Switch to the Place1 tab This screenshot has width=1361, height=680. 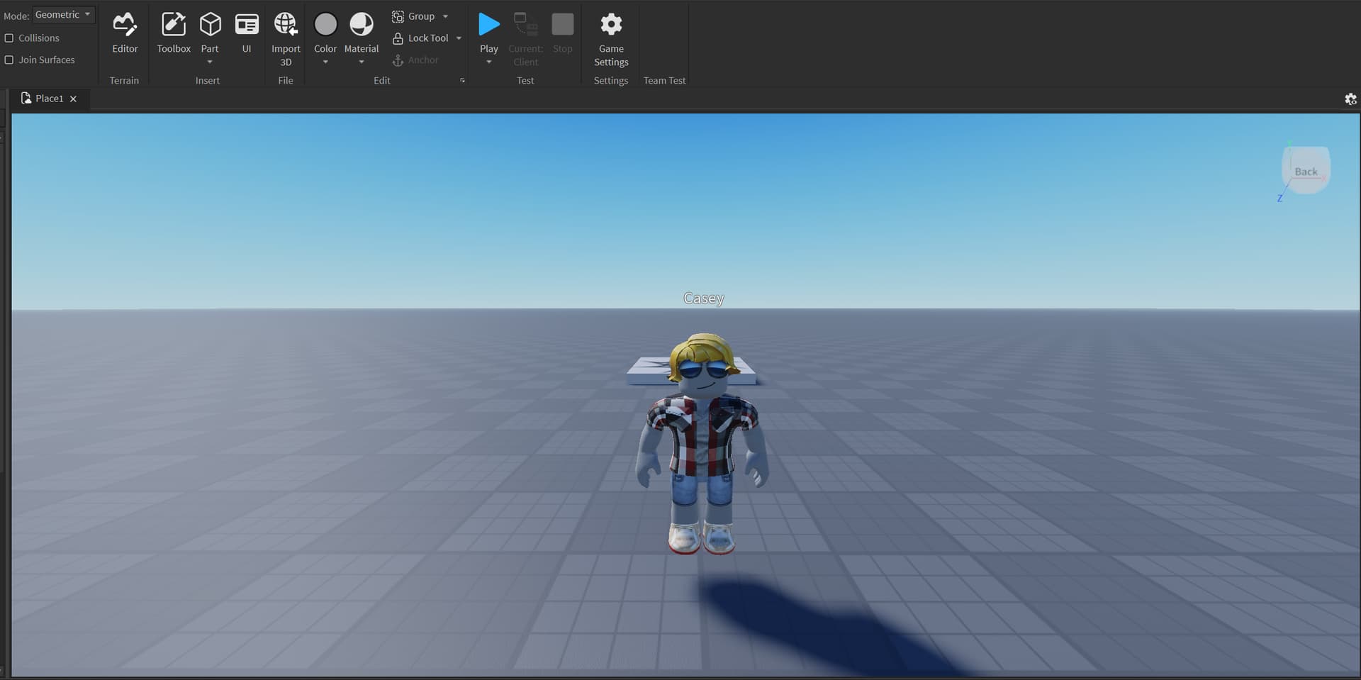pyautogui.click(x=49, y=99)
